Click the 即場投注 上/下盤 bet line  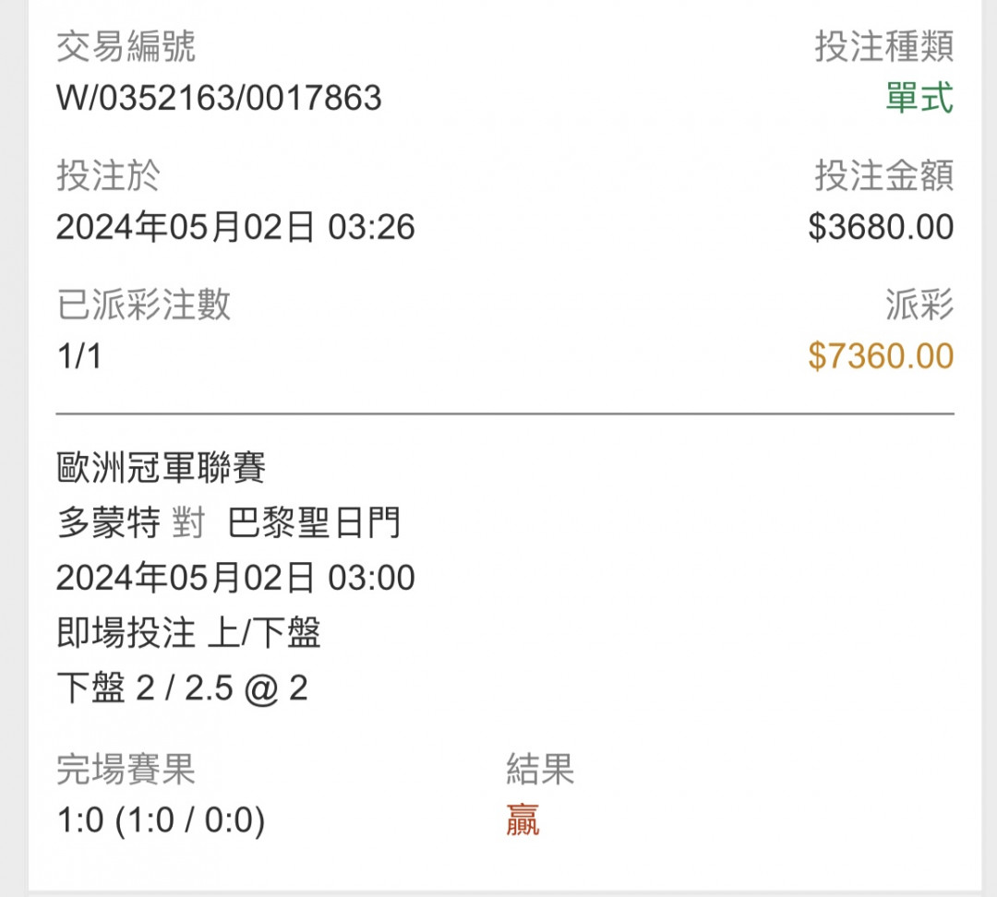click(x=189, y=632)
